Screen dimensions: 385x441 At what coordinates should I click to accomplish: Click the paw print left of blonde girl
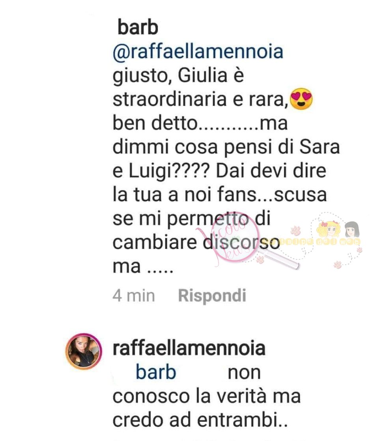click(x=295, y=231)
